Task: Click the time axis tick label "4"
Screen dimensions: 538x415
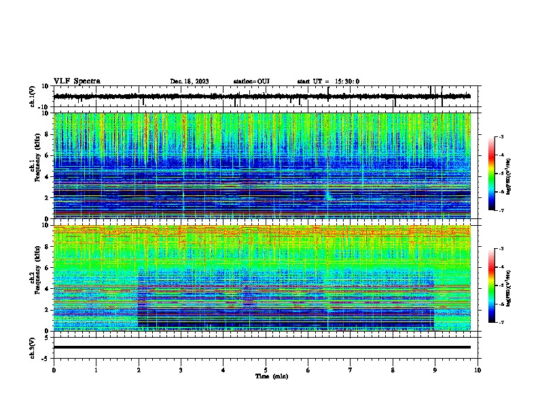Action: (223, 370)
